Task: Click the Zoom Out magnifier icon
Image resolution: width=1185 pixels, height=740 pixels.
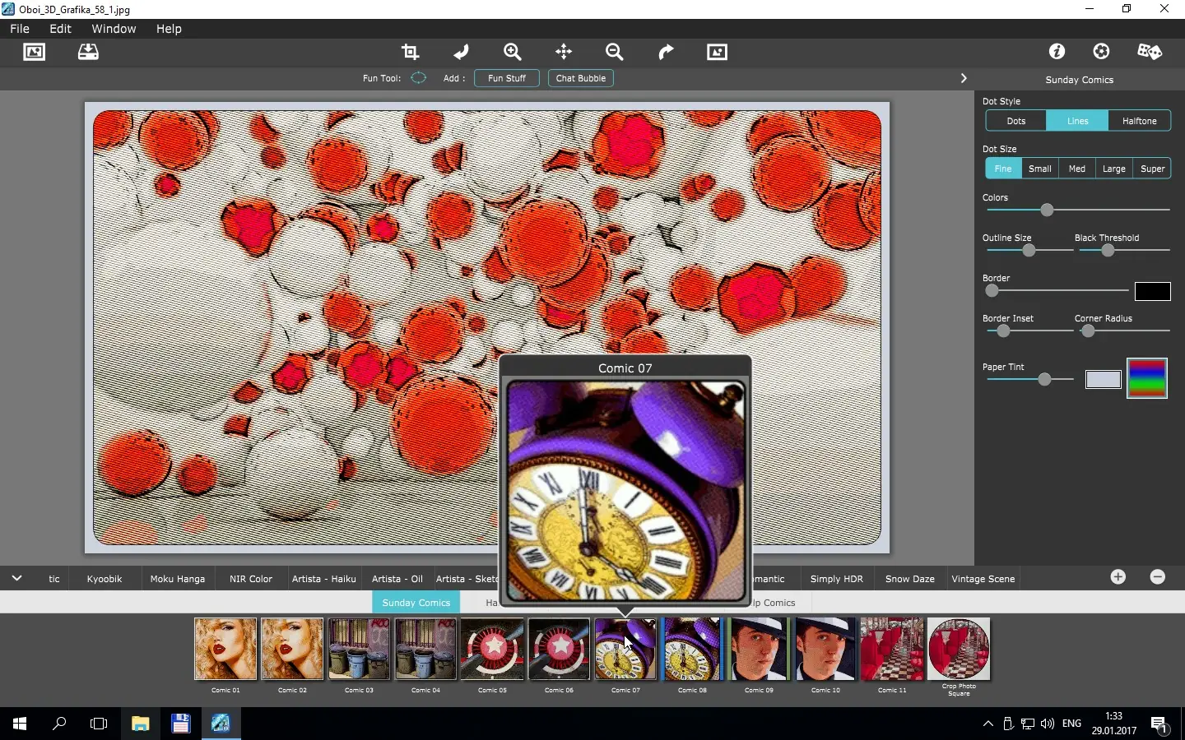Action: pyautogui.click(x=615, y=52)
